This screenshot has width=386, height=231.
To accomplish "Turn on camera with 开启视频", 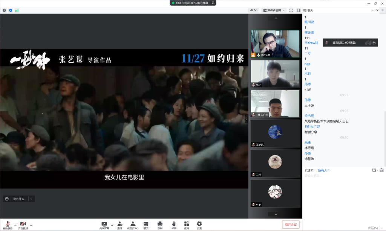I will tap(23, 225).
